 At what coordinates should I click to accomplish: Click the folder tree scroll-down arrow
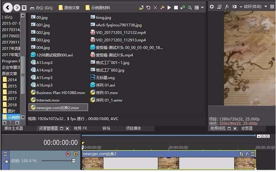tap(23, 117)
